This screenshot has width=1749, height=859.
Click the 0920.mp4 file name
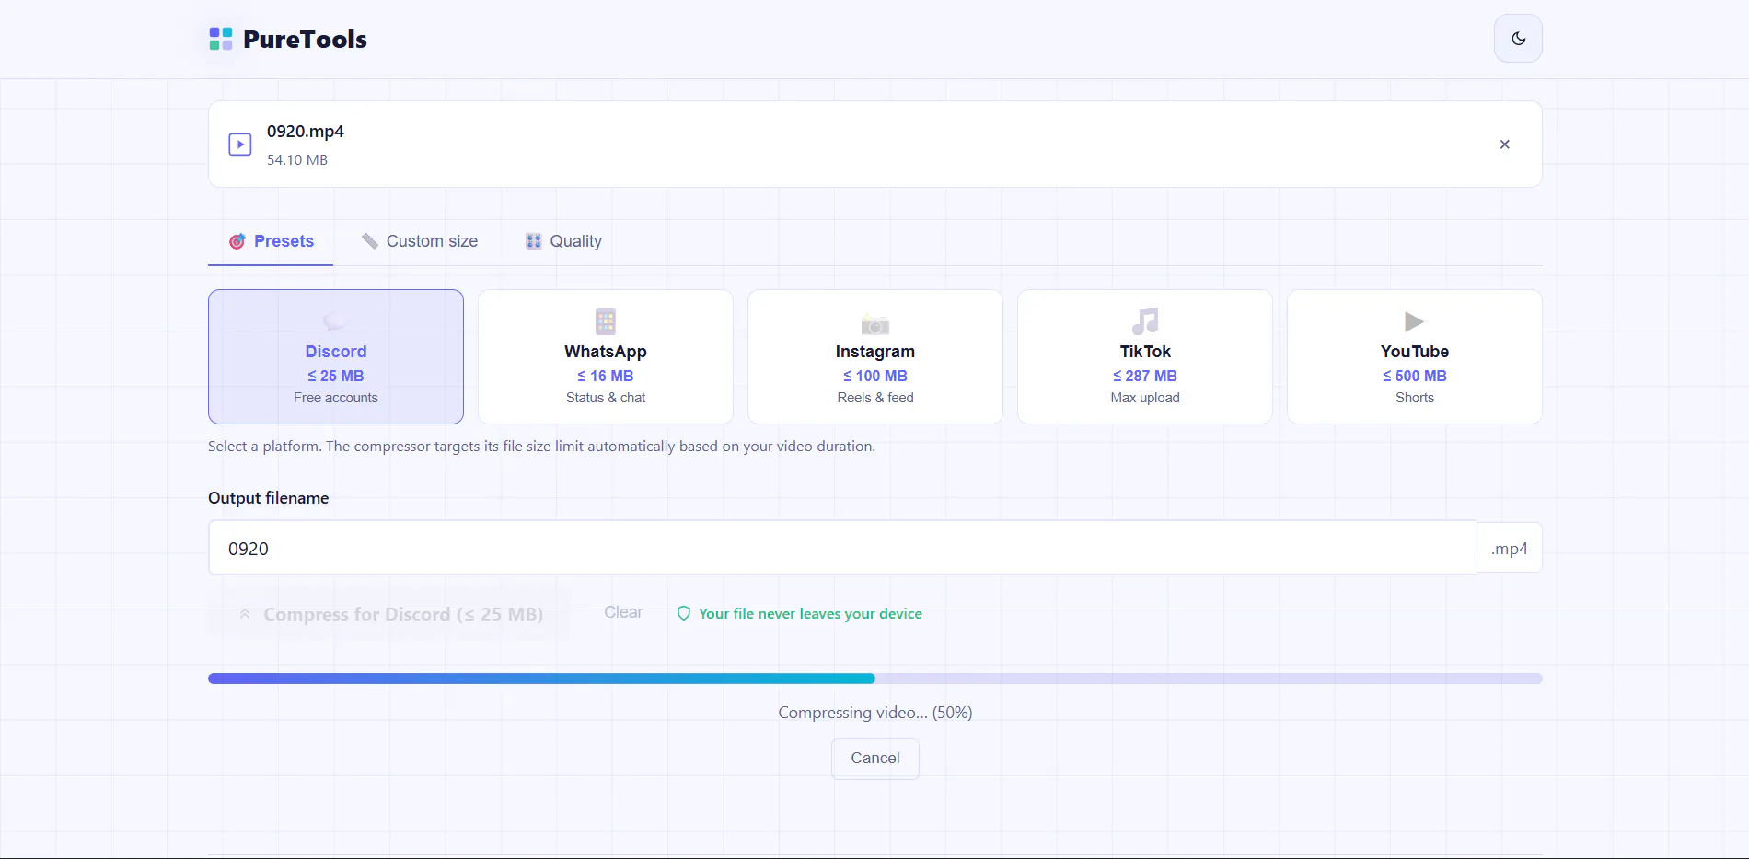coord(306,132)
